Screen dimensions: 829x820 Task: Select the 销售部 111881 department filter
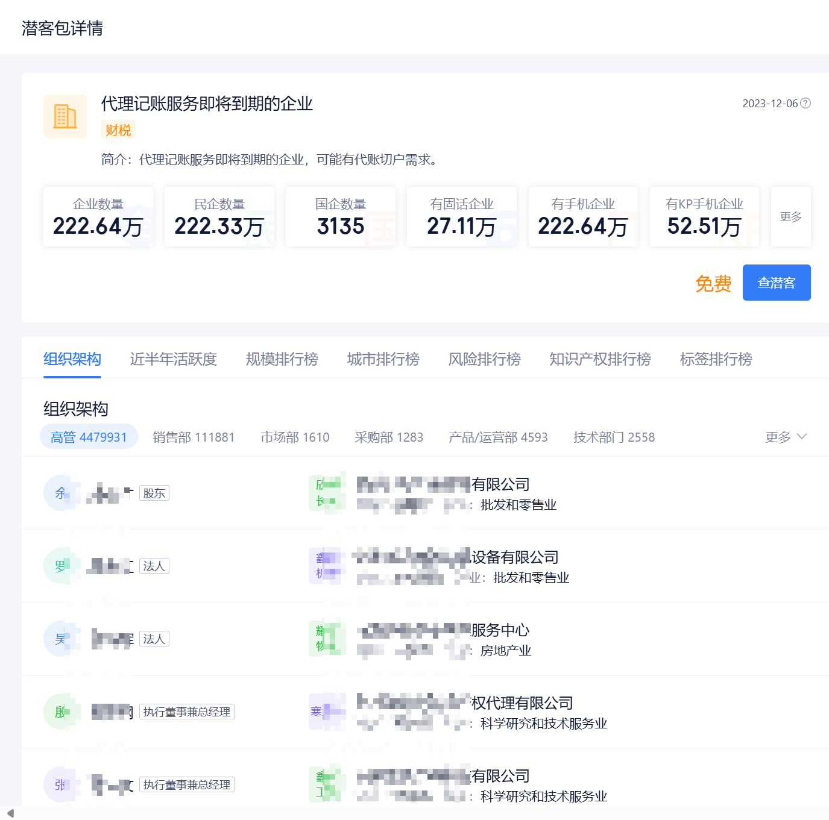pos(194,437)
